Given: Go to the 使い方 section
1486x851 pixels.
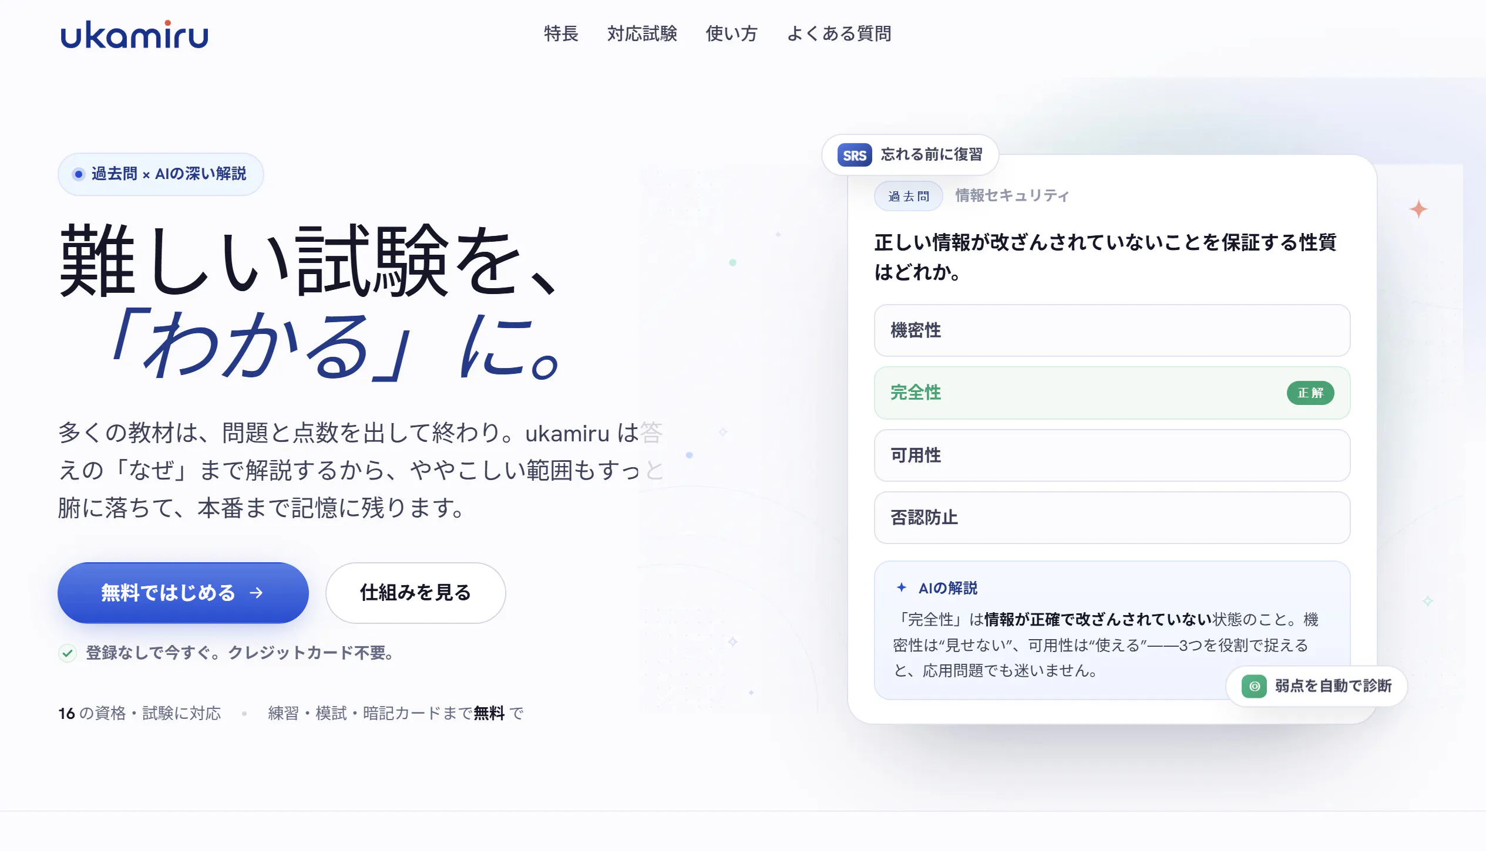Looking at the screenshot, I should tap(731, 33).
